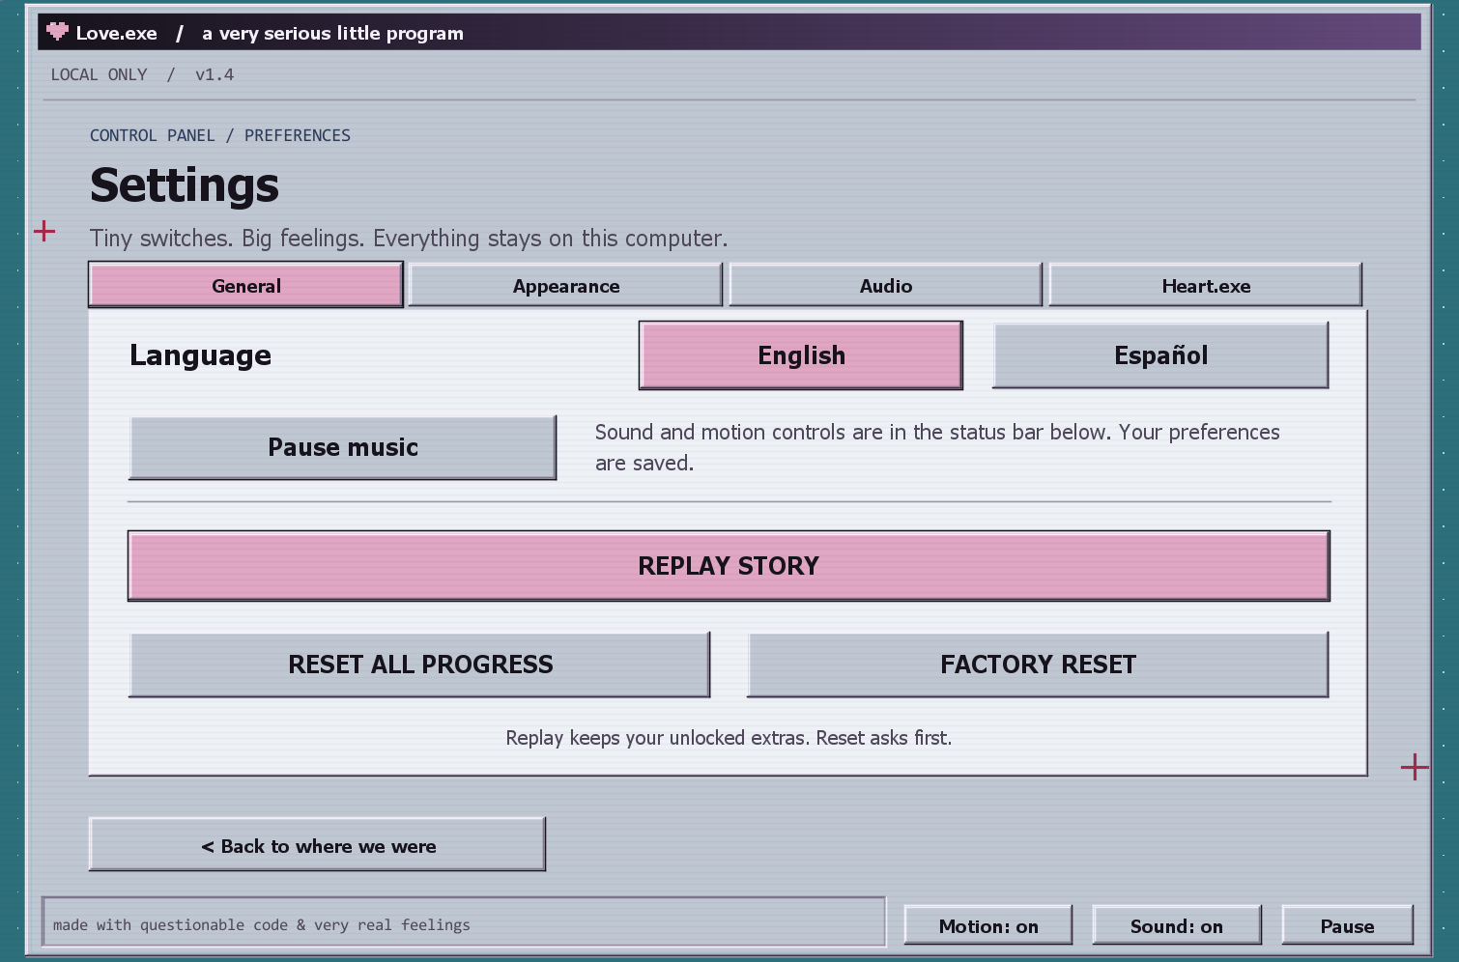Viewport: 1459px width, 962px height.
Task: Switch to the General tab
Action: [245, 286]
